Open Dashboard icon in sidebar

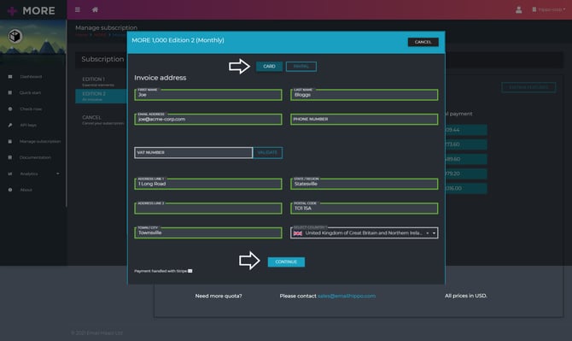[10, 77]
